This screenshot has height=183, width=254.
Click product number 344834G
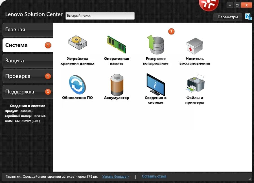click(x=27, y=111)
